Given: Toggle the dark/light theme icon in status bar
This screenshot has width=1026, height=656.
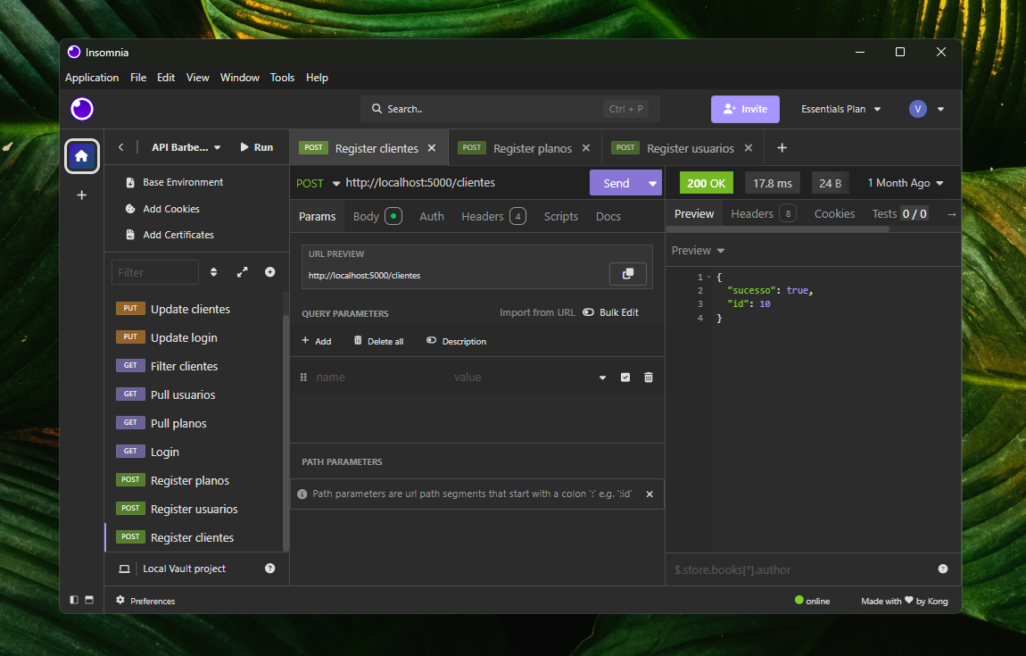Looking at the screenshot, I should [73, 600].
